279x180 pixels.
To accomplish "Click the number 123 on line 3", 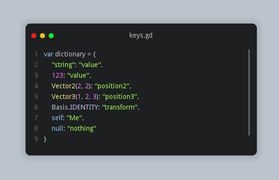I will [x=57, y=75].
